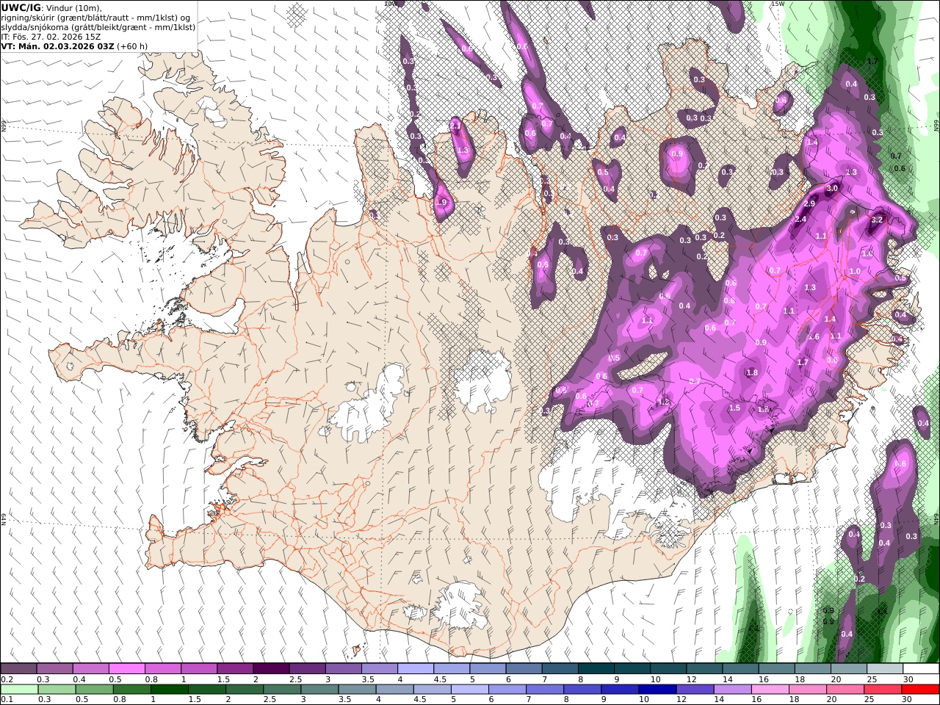Viewport: 940px width, 705px height.
Task: Click the '0.1' label in the lower legend
Action: tap(7, 699)
